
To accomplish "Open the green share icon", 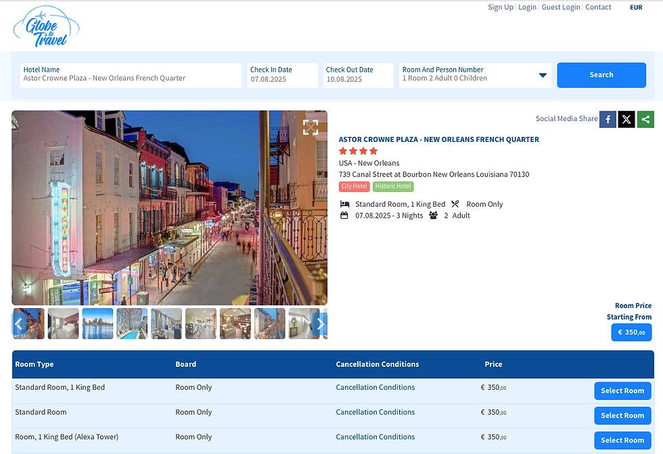I will click(x=645, y=119).
